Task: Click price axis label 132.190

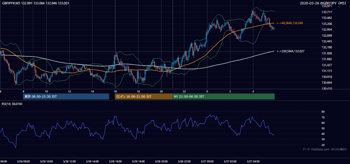Action: [x=327, y=48]
